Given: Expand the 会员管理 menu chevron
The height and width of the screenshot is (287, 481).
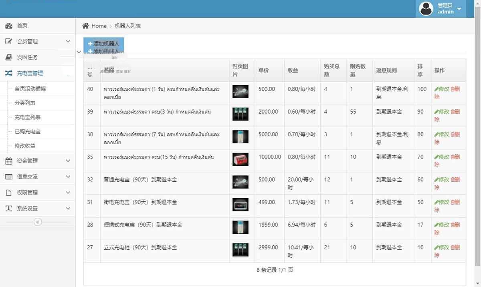Looking at the screenshot, I should pos(68,42).
